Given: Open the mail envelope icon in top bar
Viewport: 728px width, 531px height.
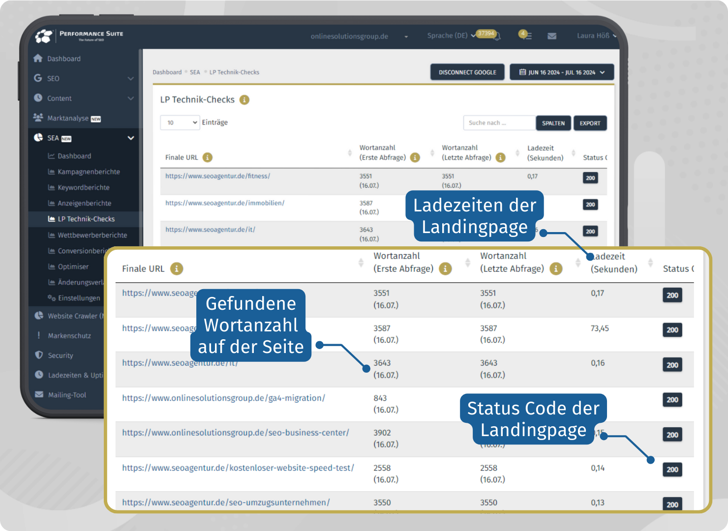Looking at the screenshot, I should 552,36.
